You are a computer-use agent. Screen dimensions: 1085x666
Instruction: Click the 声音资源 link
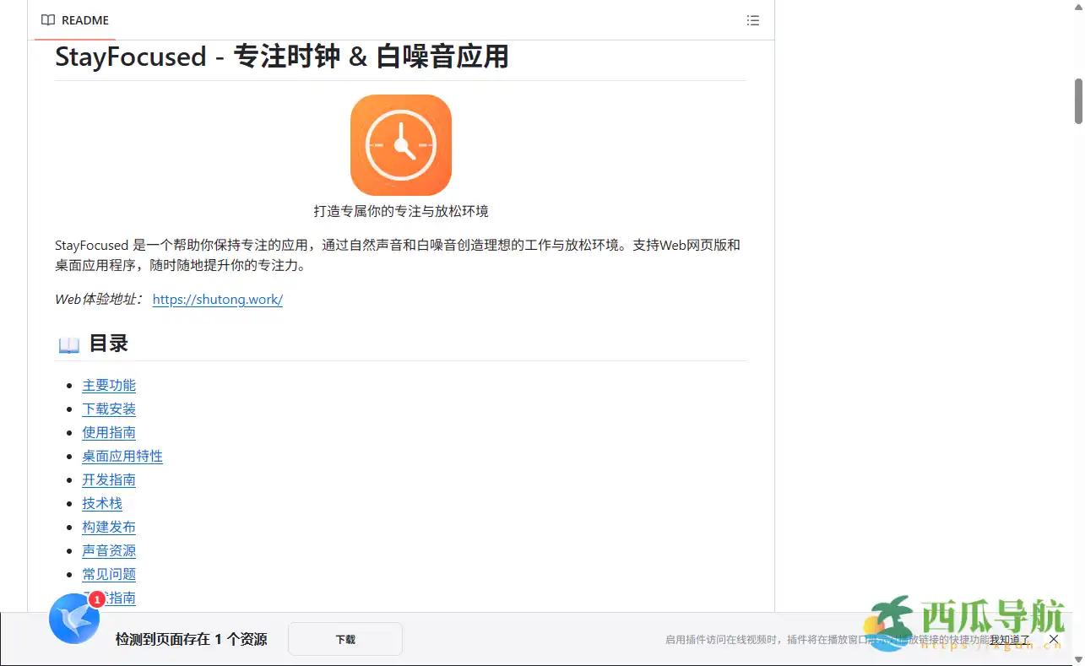(x=108, y=550)
